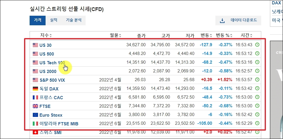Screen dimensions: 283x139
Task: Click the US flag beside S&P 500 VIX
Action: point(35,80)
